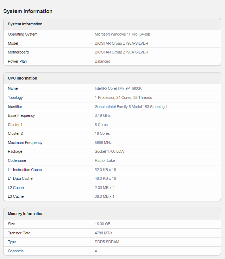
Task: Select the 'L3 Cache' label
Action: [16, 197]
